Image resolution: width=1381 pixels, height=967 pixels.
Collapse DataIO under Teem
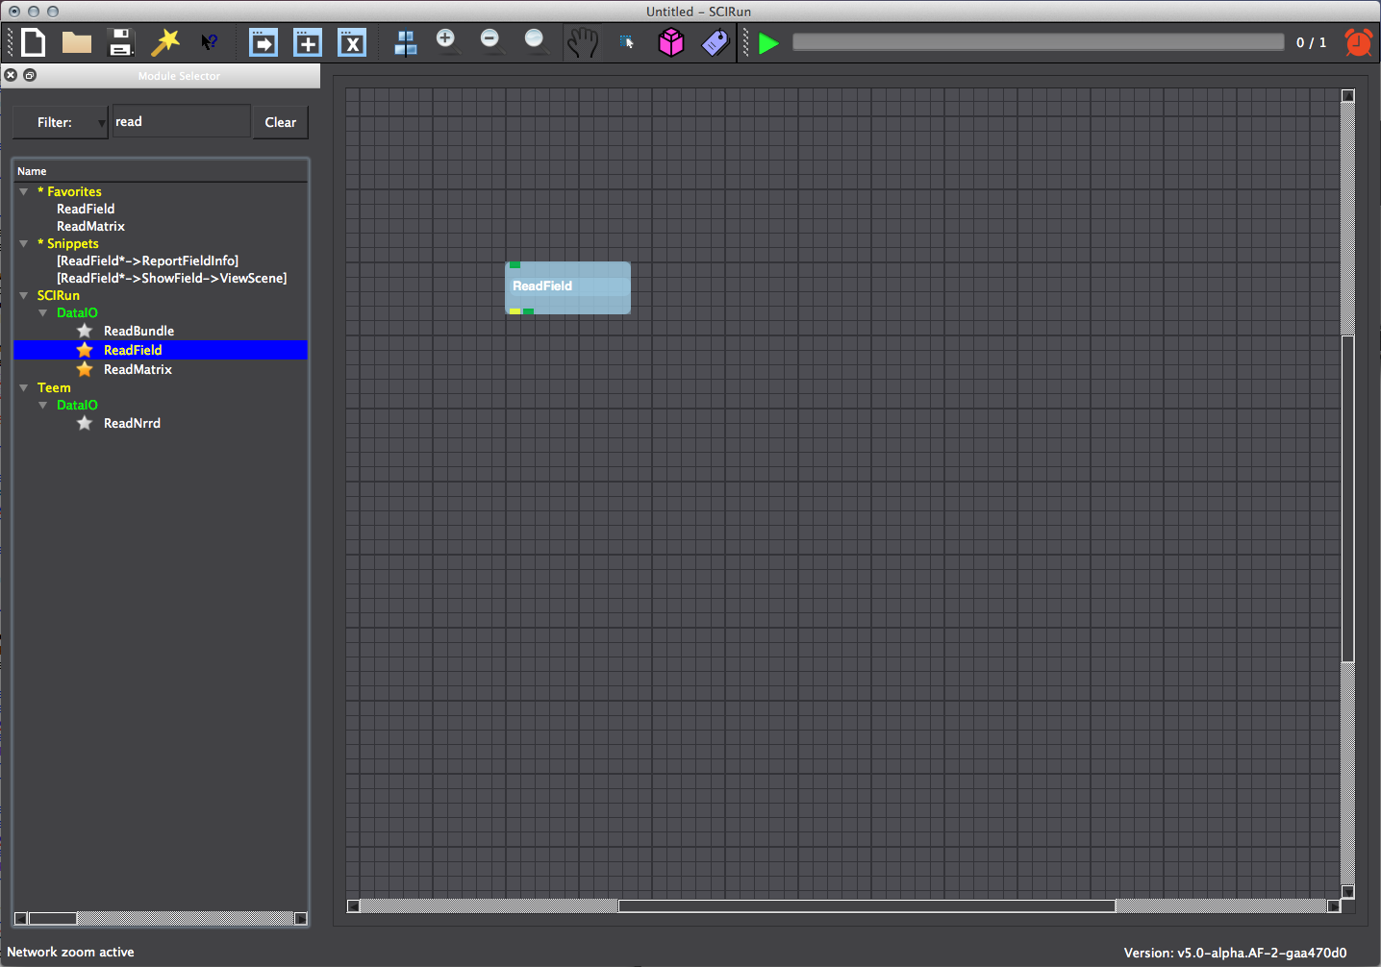[43, 405]
